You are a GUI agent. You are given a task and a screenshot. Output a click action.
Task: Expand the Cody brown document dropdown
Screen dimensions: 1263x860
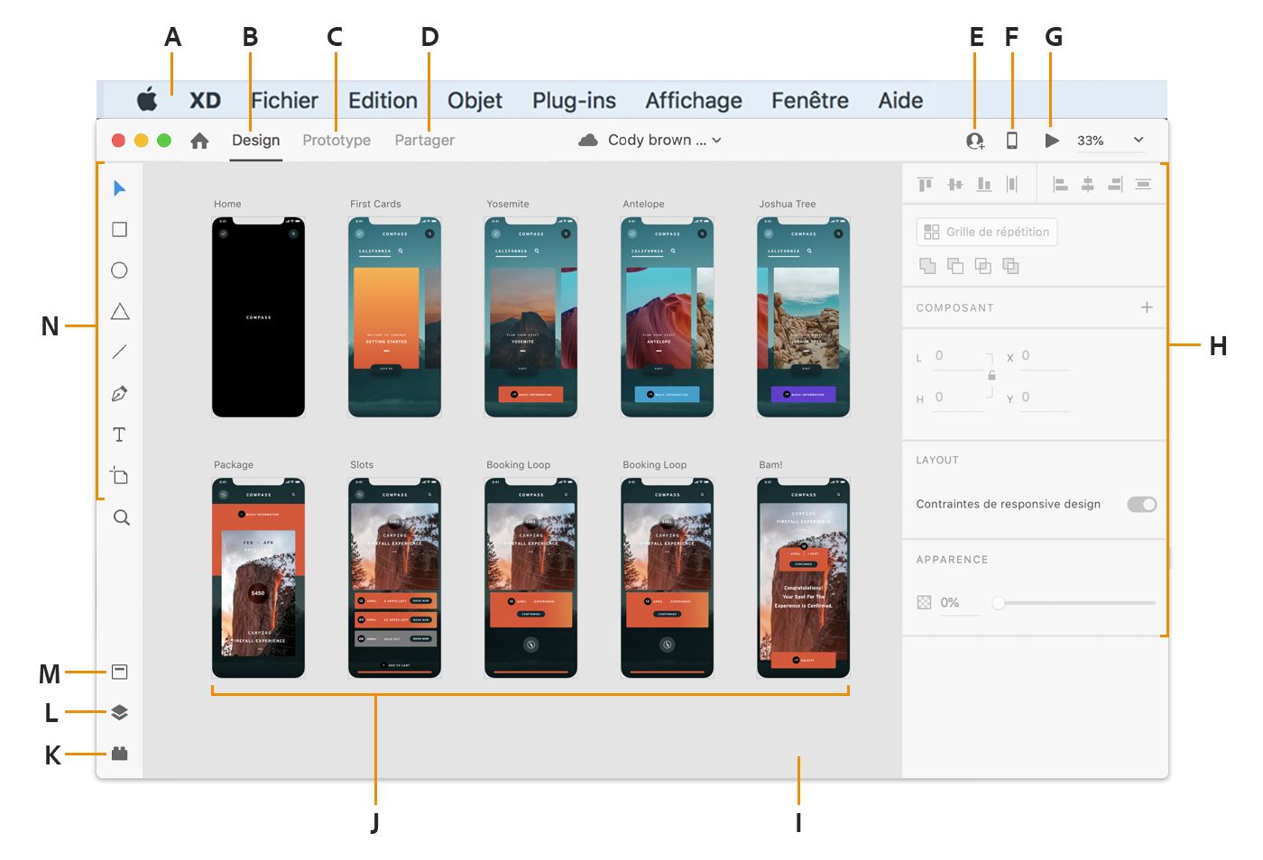tap(713, 140)
